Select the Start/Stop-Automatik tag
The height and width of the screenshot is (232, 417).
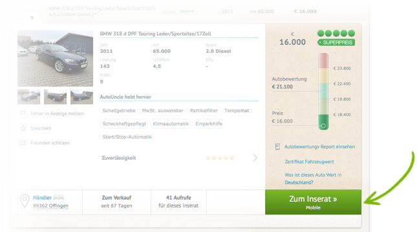click(x=127, y=137)
